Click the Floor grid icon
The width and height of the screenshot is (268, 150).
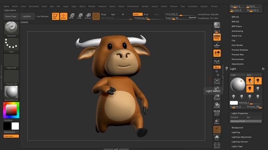coord(217,45)
